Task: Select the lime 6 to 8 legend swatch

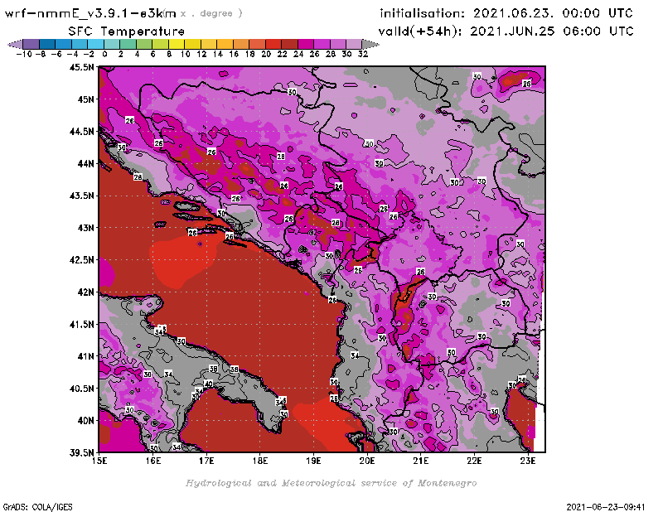Action: click(160, 44)
